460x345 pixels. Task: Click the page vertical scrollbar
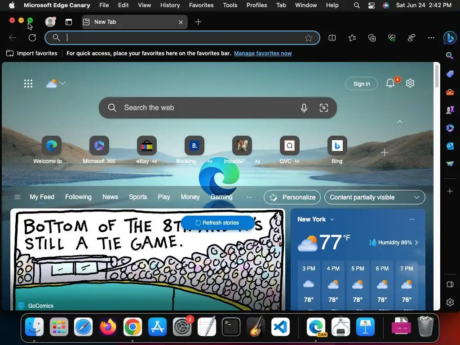tap(437, 76)
